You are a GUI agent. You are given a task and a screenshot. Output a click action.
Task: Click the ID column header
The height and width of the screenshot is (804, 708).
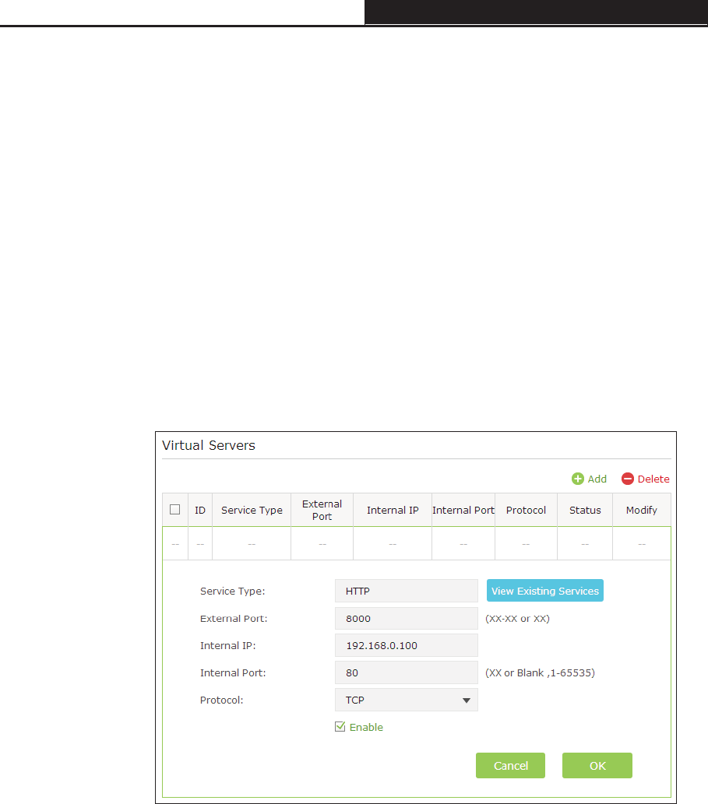click(x=200, y=511)
